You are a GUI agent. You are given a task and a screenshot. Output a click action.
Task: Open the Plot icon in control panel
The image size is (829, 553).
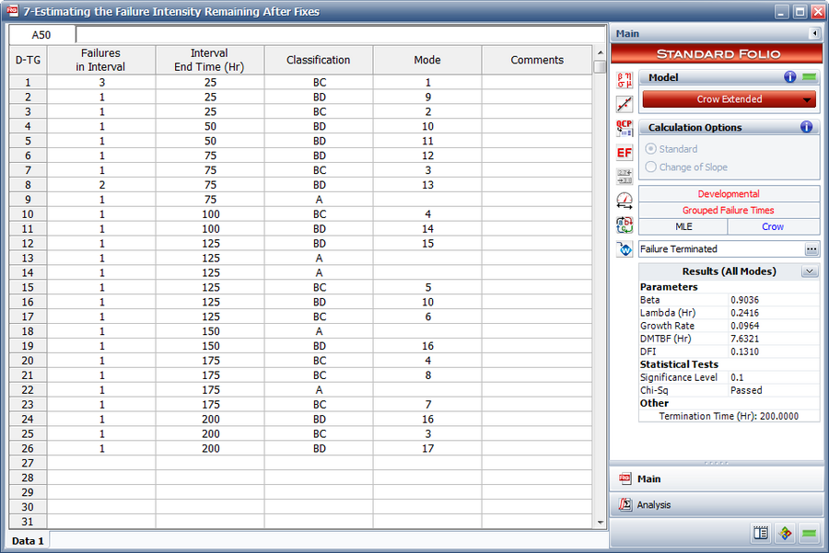tap(624, 104)
